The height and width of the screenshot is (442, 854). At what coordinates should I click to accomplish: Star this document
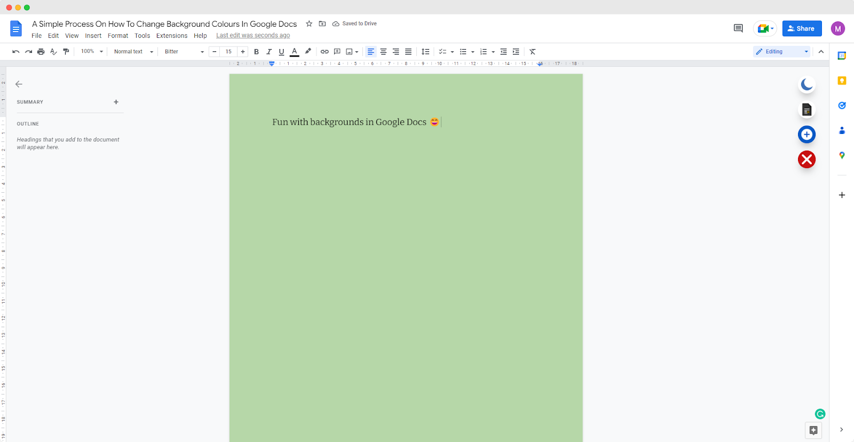point(309,23)
